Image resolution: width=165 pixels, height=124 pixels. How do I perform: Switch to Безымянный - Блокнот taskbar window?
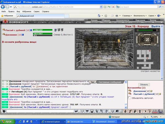tap(104, 122)
